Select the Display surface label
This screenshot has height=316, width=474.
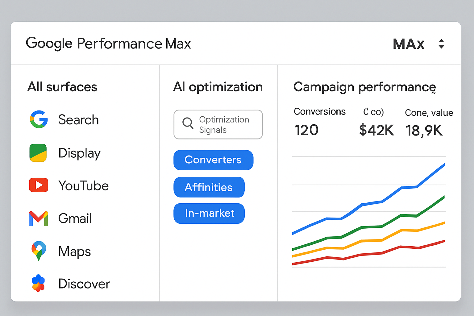pos(79,153)
